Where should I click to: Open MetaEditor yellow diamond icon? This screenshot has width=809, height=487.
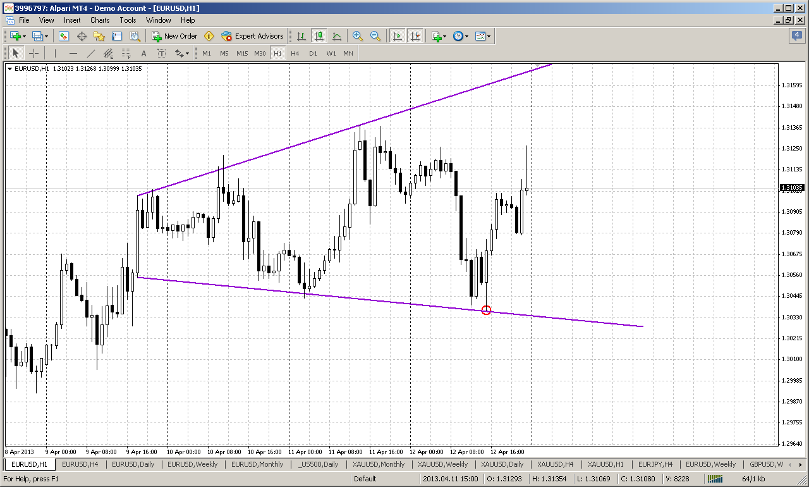click(x=209, y=36)
